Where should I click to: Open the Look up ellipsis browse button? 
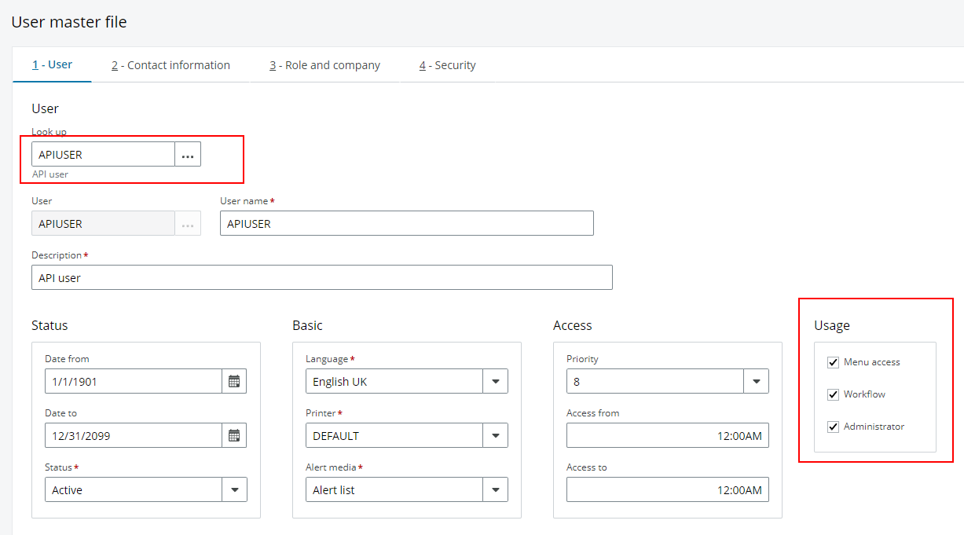click(188, 155)
